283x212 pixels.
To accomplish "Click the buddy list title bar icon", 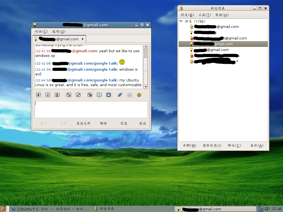I will [x=181, y=8].
